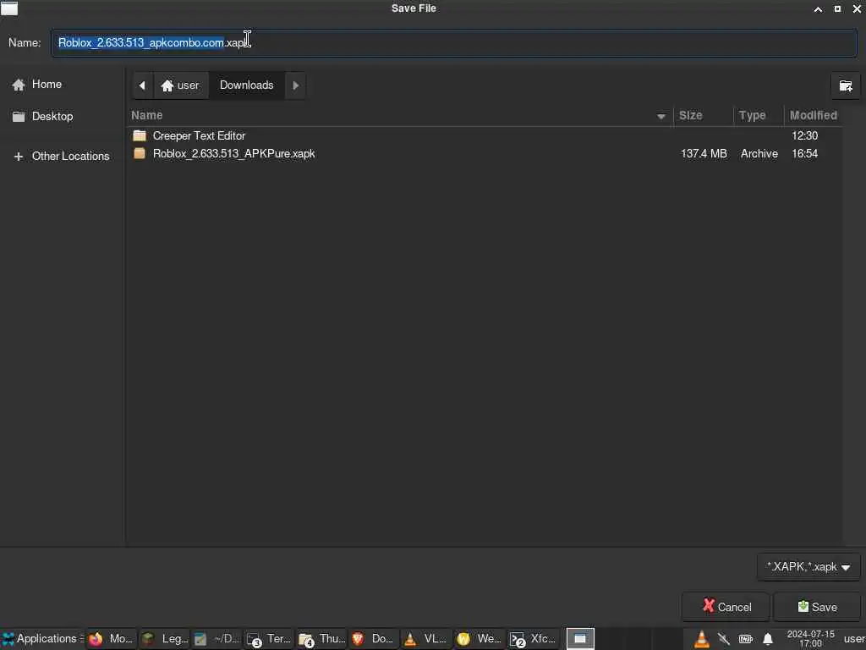This screenshot has height=650, width=866.
Task: Click the Roblox APKPure archive icon
Action: click(x=140, y=153)
